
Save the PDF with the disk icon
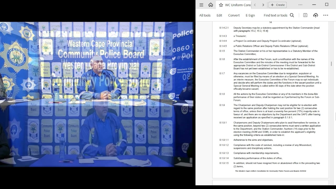click(305, 15)
